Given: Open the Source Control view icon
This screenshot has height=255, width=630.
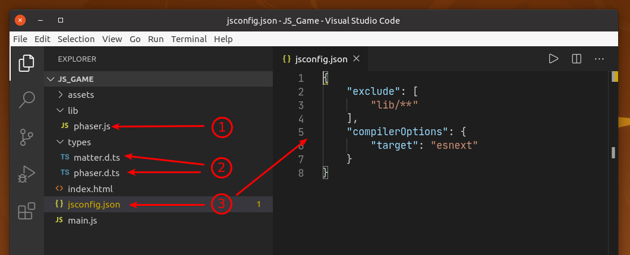Looking at the screenshot, I should [x=27, y=137].
